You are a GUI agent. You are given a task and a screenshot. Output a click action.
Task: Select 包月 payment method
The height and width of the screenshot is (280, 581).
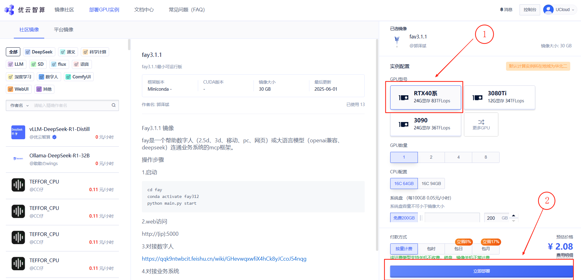(x=486, y=249)
